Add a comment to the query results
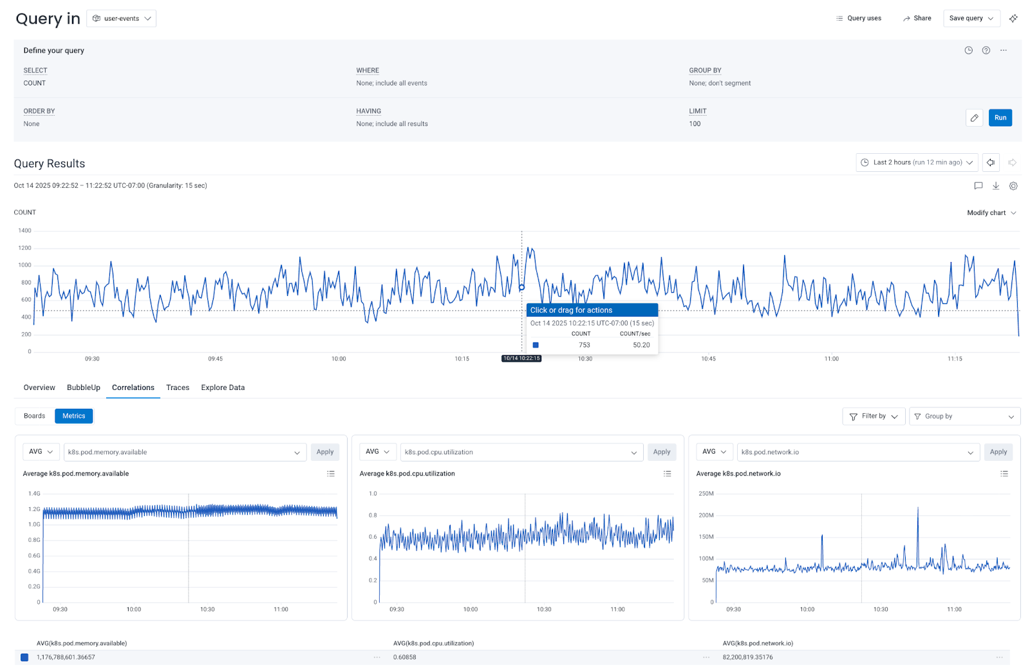 (978, 186)
